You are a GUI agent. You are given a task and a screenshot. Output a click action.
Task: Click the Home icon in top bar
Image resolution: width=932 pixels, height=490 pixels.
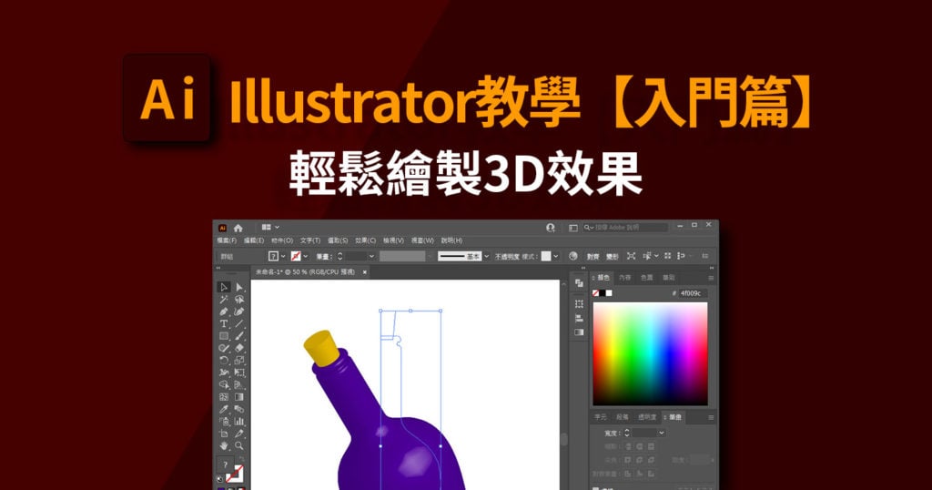(238, 228)
